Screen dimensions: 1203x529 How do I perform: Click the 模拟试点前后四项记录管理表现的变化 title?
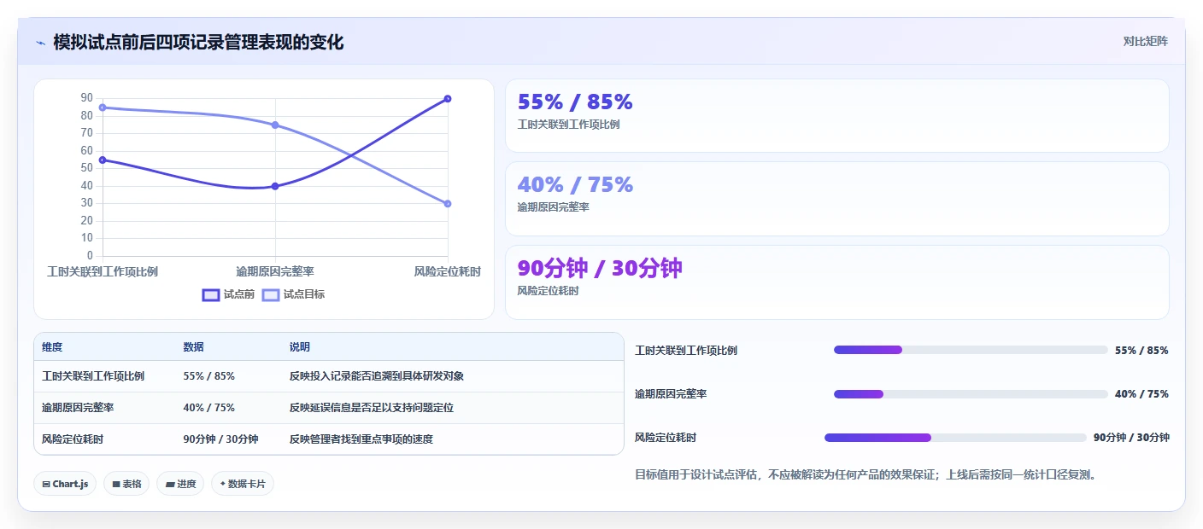tap(198, 43)
